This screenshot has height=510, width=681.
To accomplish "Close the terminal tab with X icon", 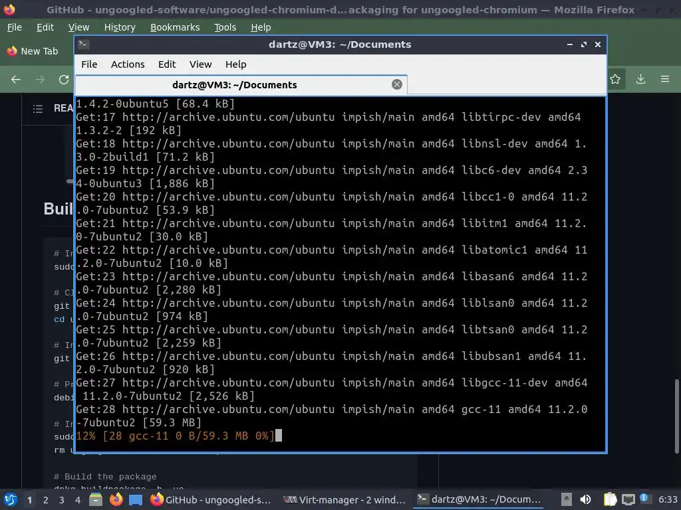I will (396, 84).
